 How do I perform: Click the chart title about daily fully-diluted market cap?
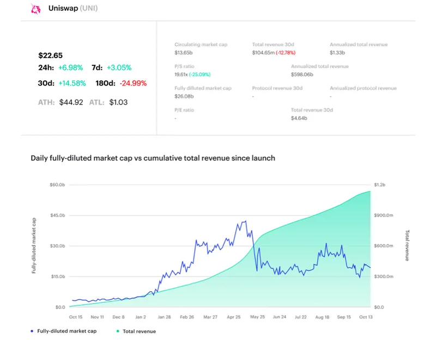[153, 158]
